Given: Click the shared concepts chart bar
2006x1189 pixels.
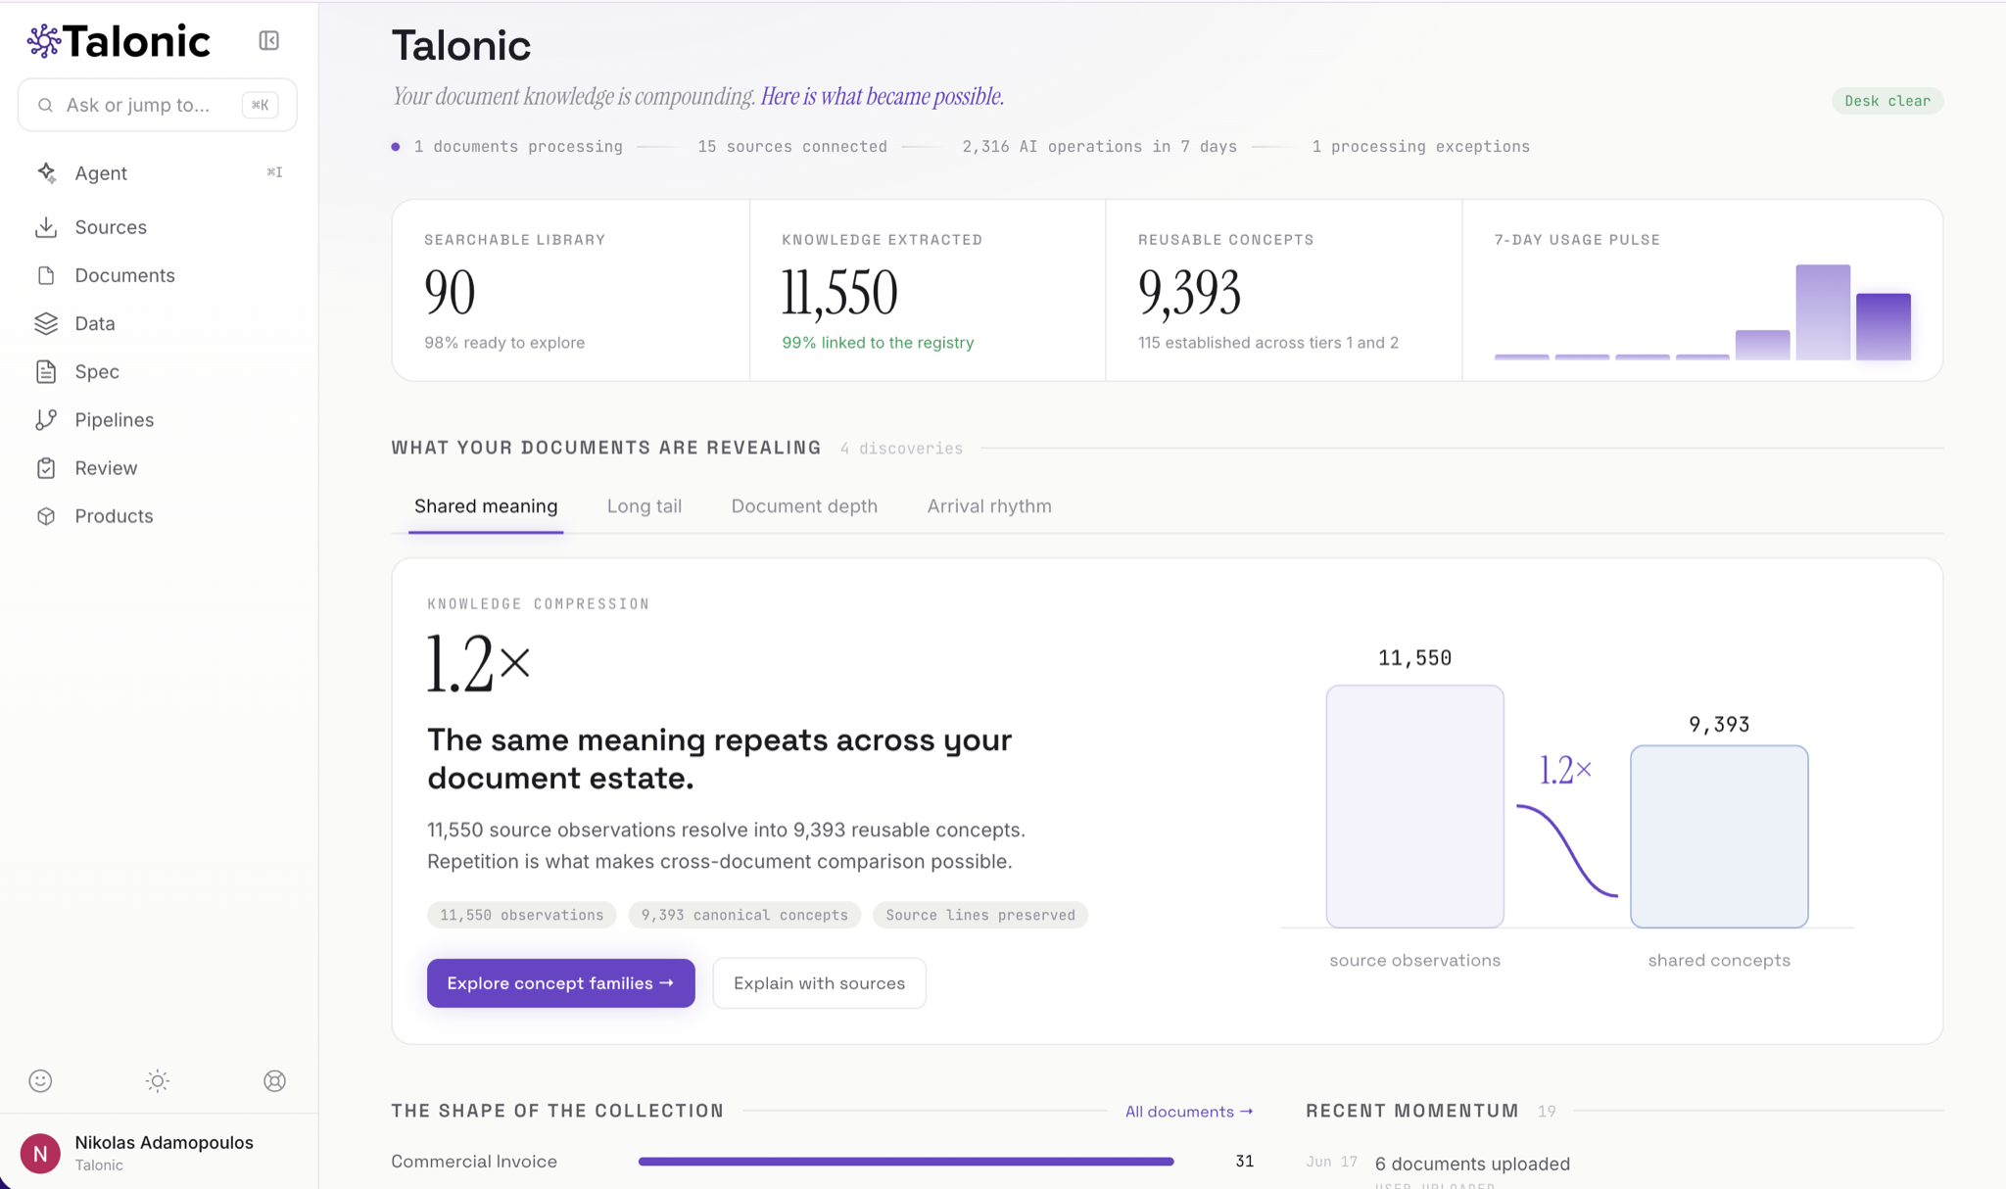Looking at the screenshot, I should coord(1719,836).
